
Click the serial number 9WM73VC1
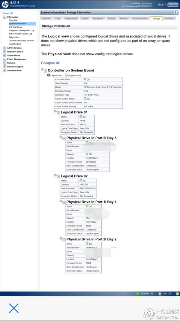(x=91, y=248)
